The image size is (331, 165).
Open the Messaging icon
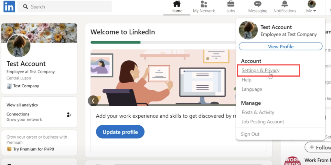point(258,4)
